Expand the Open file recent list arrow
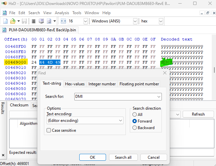 [x=18, y=21]
